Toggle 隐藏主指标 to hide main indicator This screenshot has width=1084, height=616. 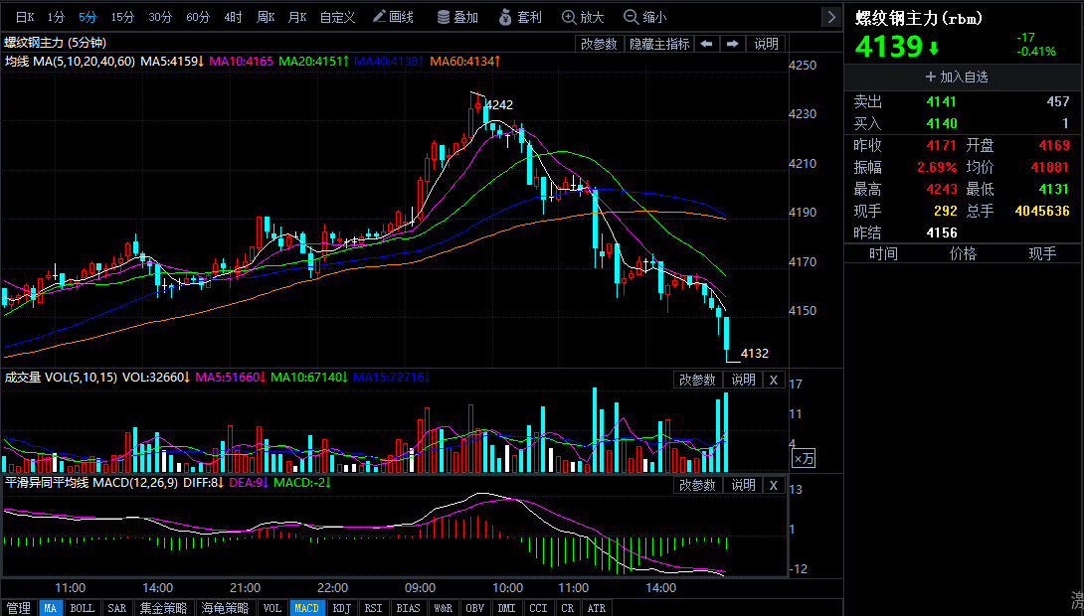click(x=658, y=44)
